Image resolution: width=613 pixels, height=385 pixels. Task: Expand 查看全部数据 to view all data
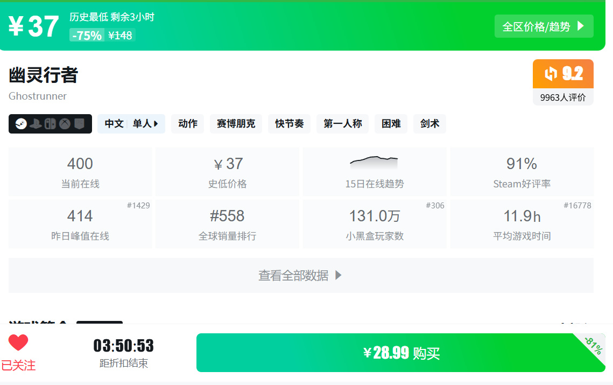(x=301, y=276)
